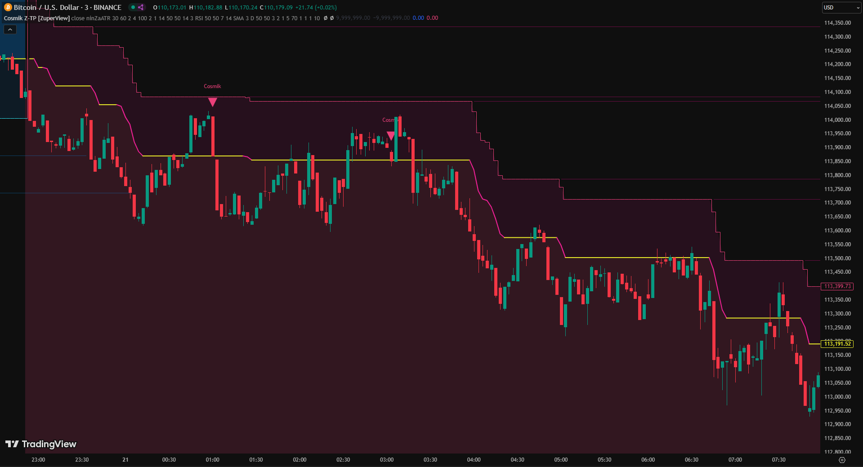This screenshot has width=863, height=467.
Task: Select the Cosmik Z-TP [ZuperView] indicator label
Action: point(36,18)
